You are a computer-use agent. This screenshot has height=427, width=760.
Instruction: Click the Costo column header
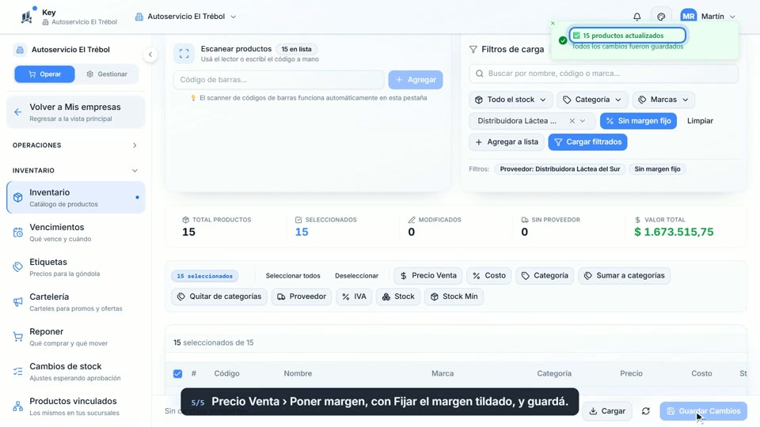(701, 374)
